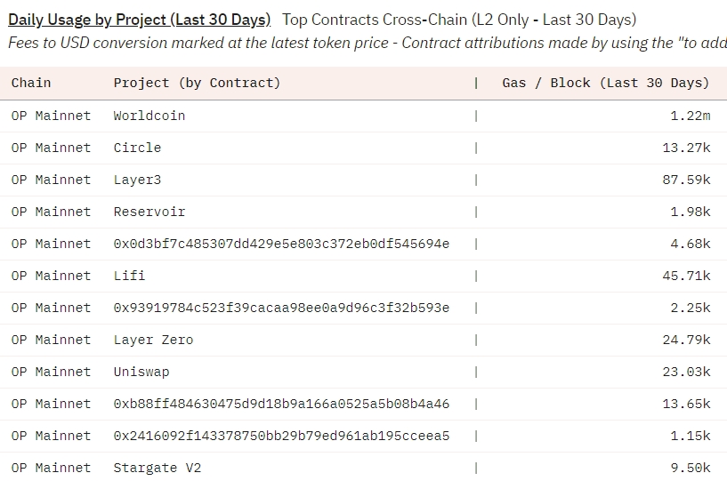Click the Layer3 project cell
The image size is (727, 481).
pyautogui.click(x=137, y=180)
